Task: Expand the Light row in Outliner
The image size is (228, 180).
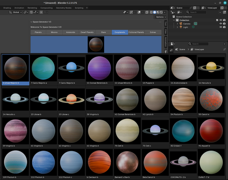Action: (x=177, y=27)
